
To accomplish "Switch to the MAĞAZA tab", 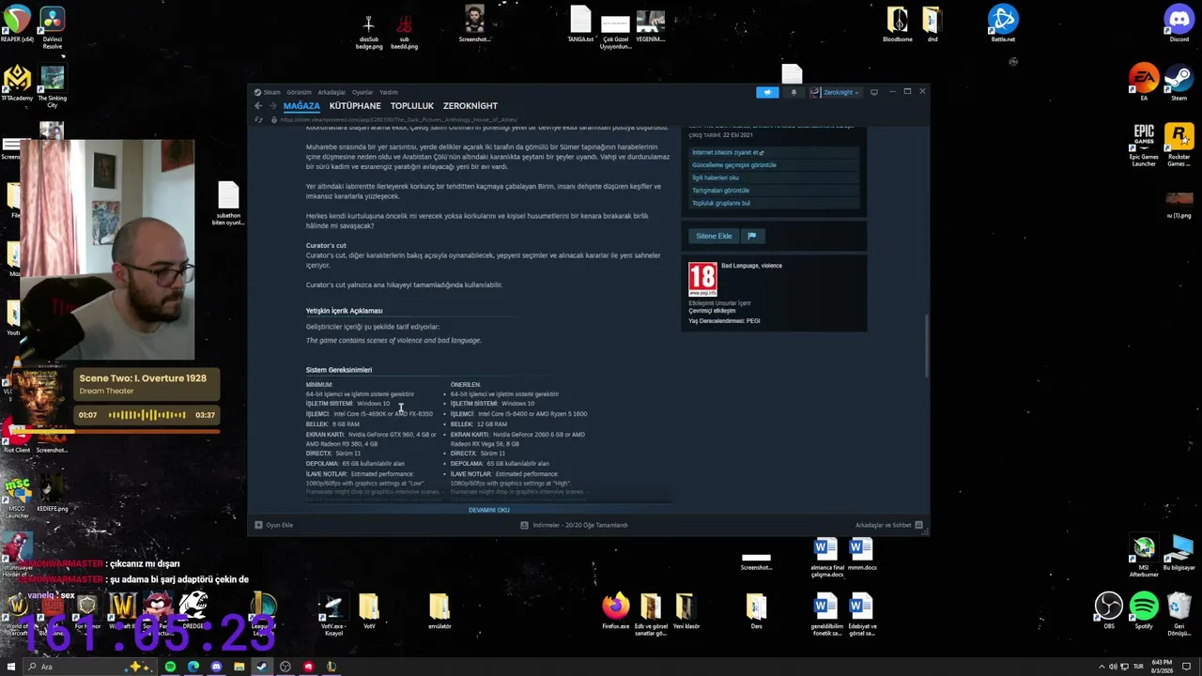I will click(x=301, y=106).
